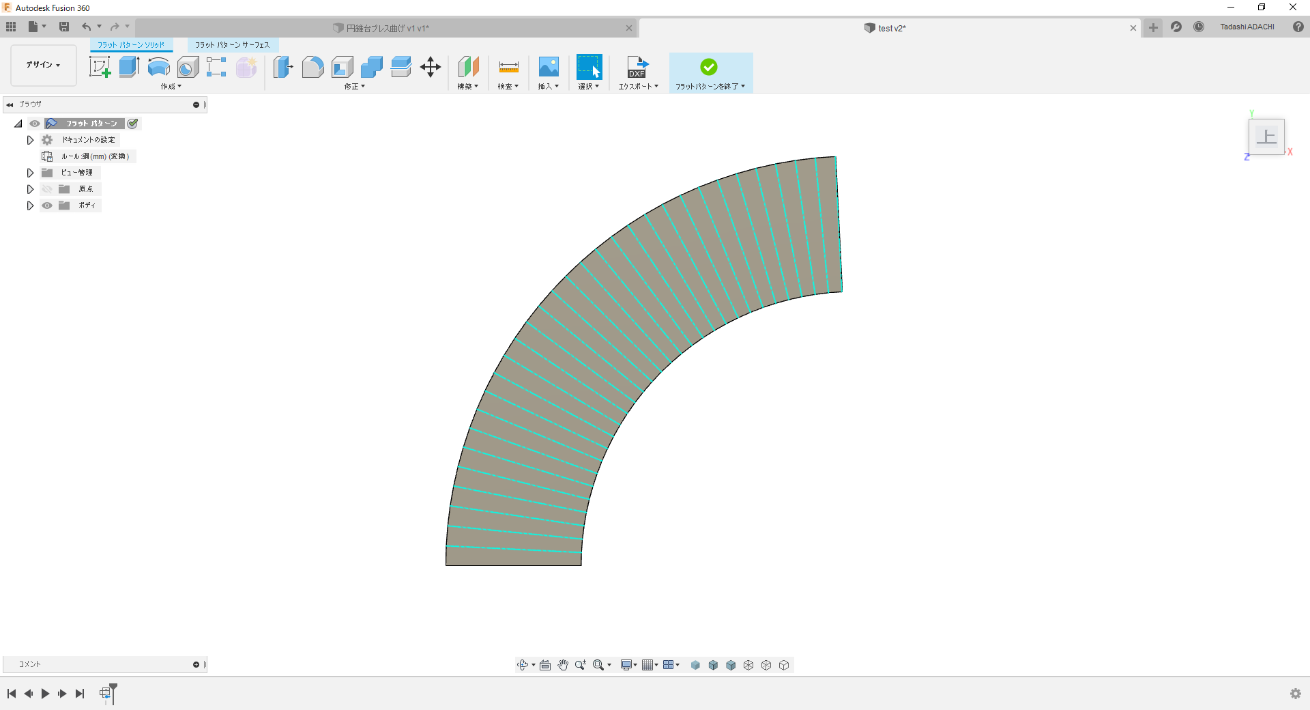Select the Move/Copy arrows tool
Screen dimensions: 1310x710
click(x=431, y=67)
